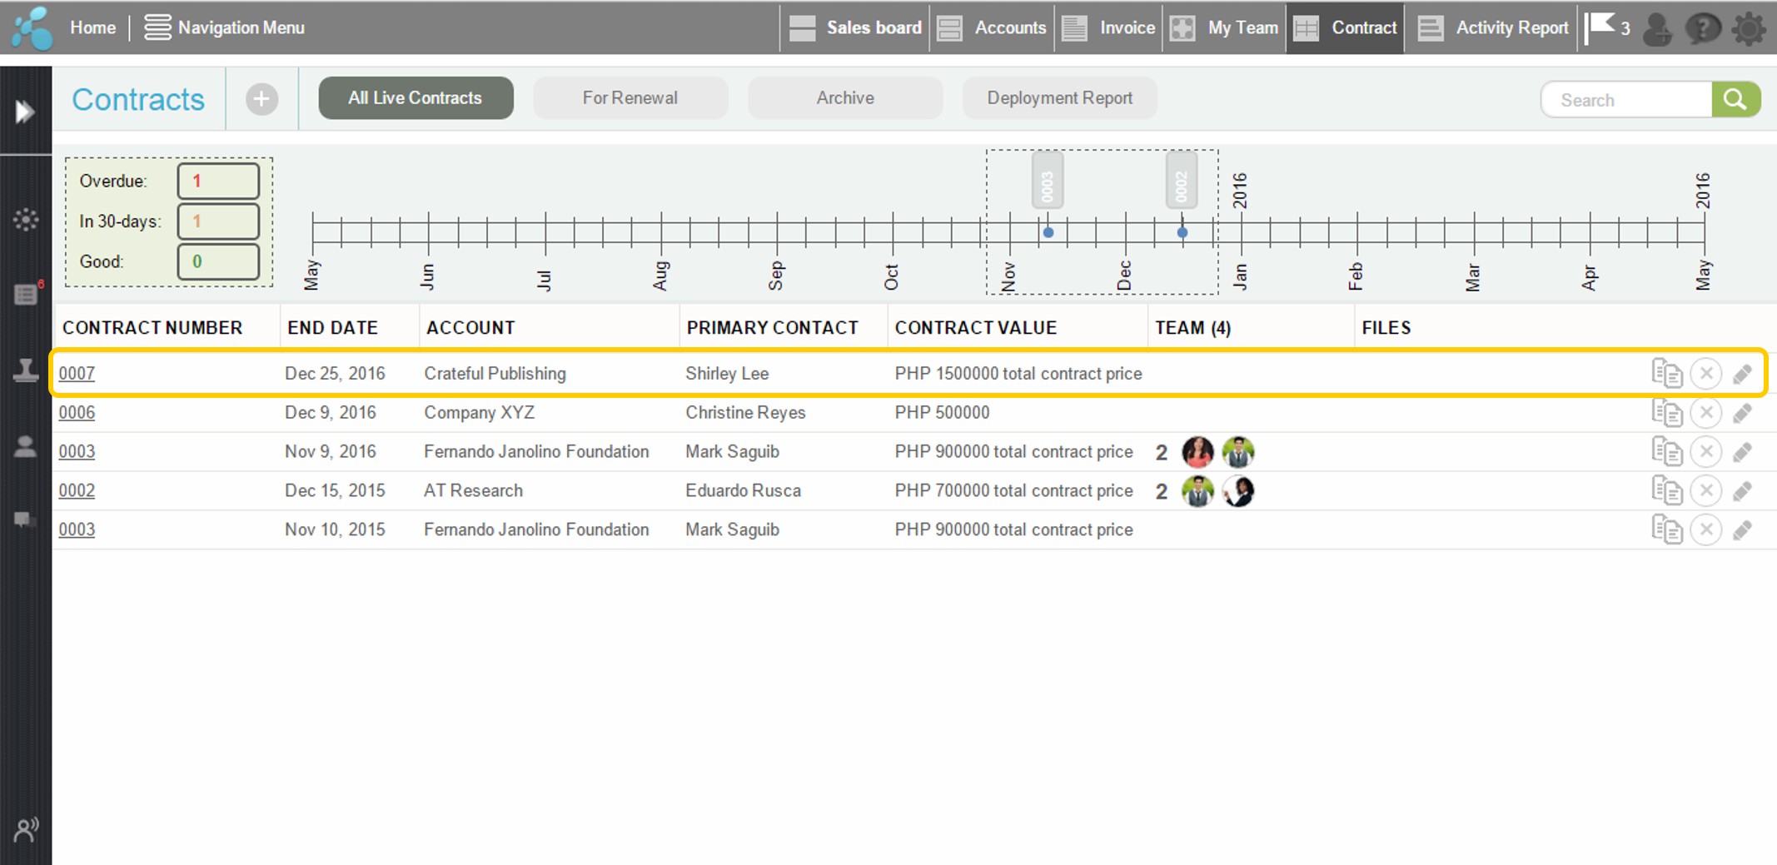Image resolution: width=1777 pixels, height=865 pixels.
Task: Open the settings gear icon
Action: point(1749,28)
